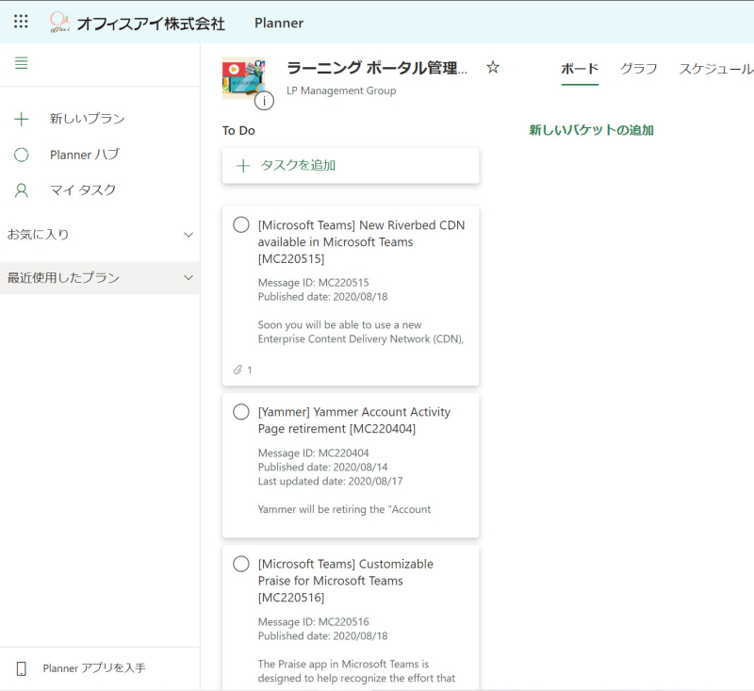754x691 pixels.
Task: Expand the 最近使用したプラン section chevron
Action: (188, 277)
